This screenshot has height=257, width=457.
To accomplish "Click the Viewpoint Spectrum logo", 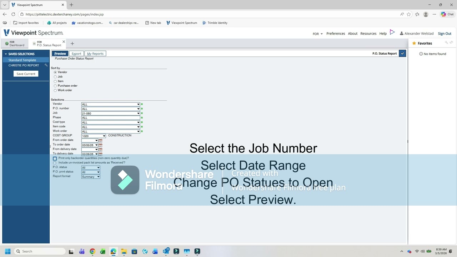I will coord(34,33).
